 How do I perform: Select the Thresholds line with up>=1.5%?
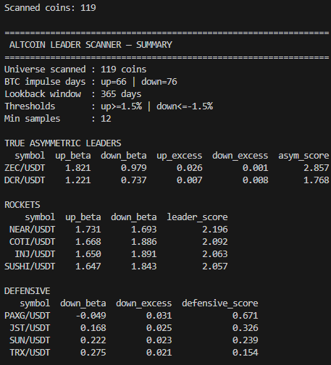tap(109, 106)
